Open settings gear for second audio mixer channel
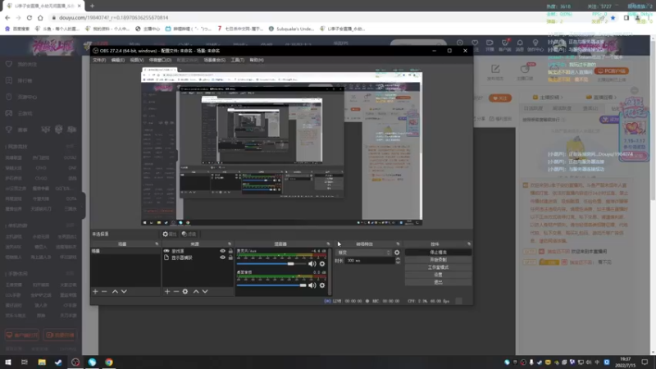This screenshot has height=369, width=656. tap(322, 285)
